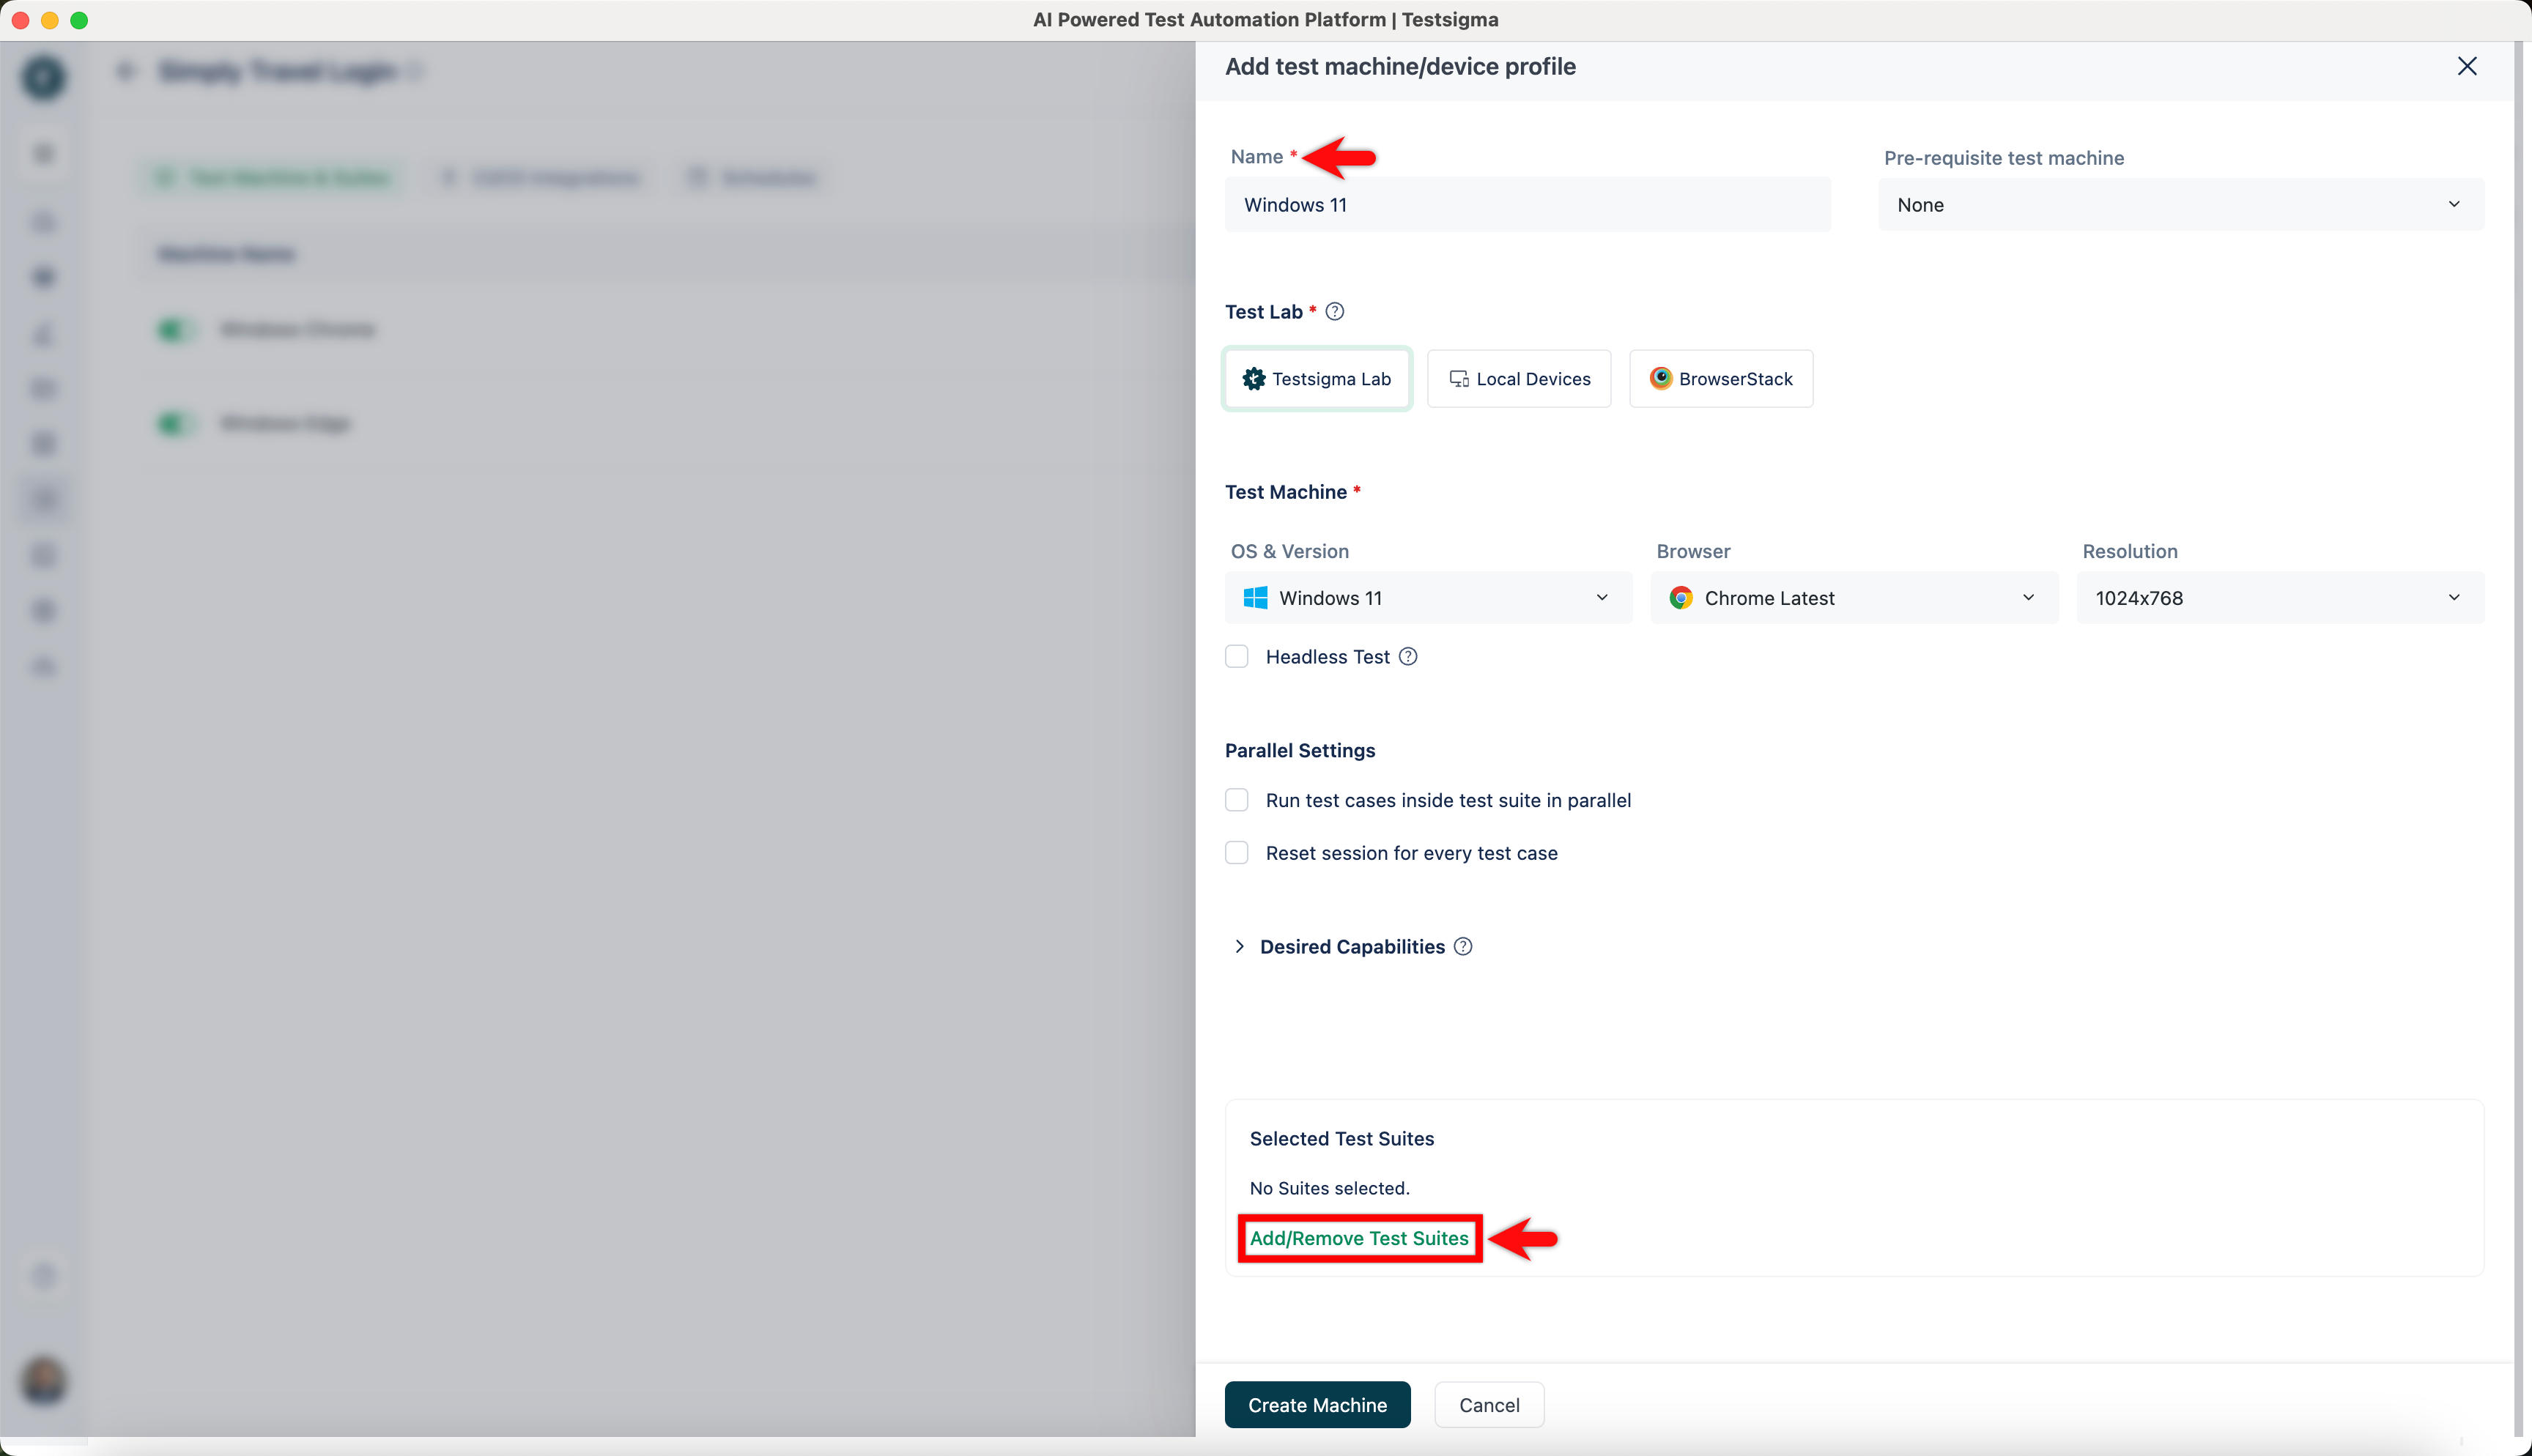
Task: Close the Add test machine panel
Action: (2467, 66)
